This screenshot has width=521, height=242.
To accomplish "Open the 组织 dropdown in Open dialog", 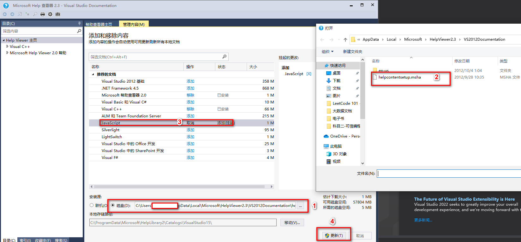I will pyautogui.click(x=327, y=51).
